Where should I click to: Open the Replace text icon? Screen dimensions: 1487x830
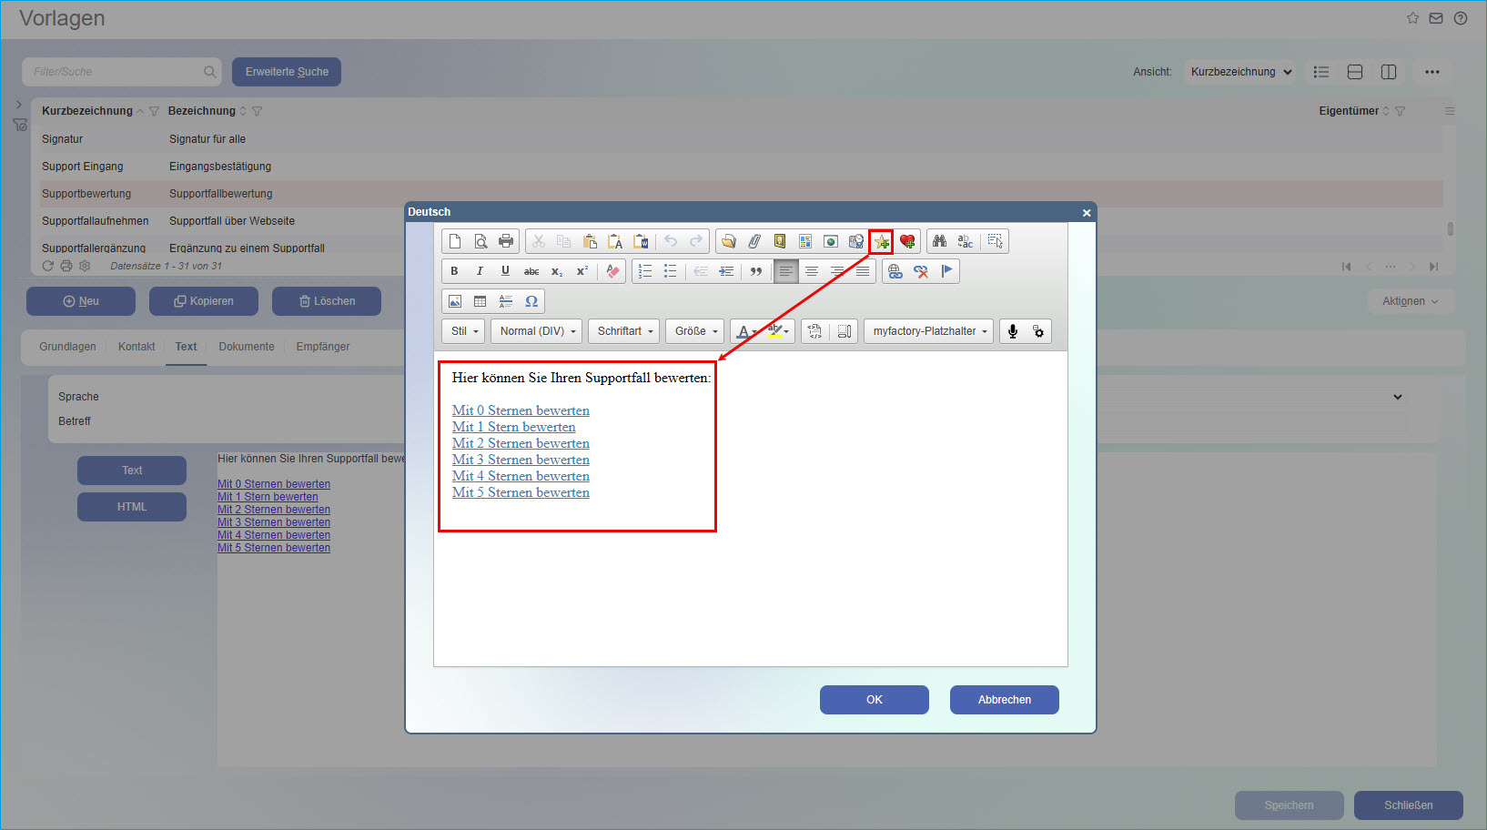pyautogui.click(x=966, y=241)
